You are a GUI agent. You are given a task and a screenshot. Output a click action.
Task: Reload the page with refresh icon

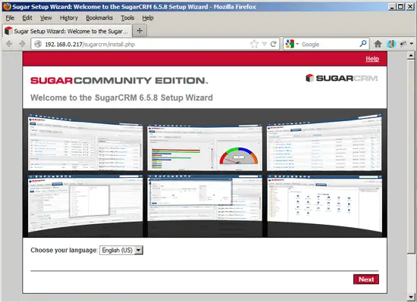[x=273, y=44]
